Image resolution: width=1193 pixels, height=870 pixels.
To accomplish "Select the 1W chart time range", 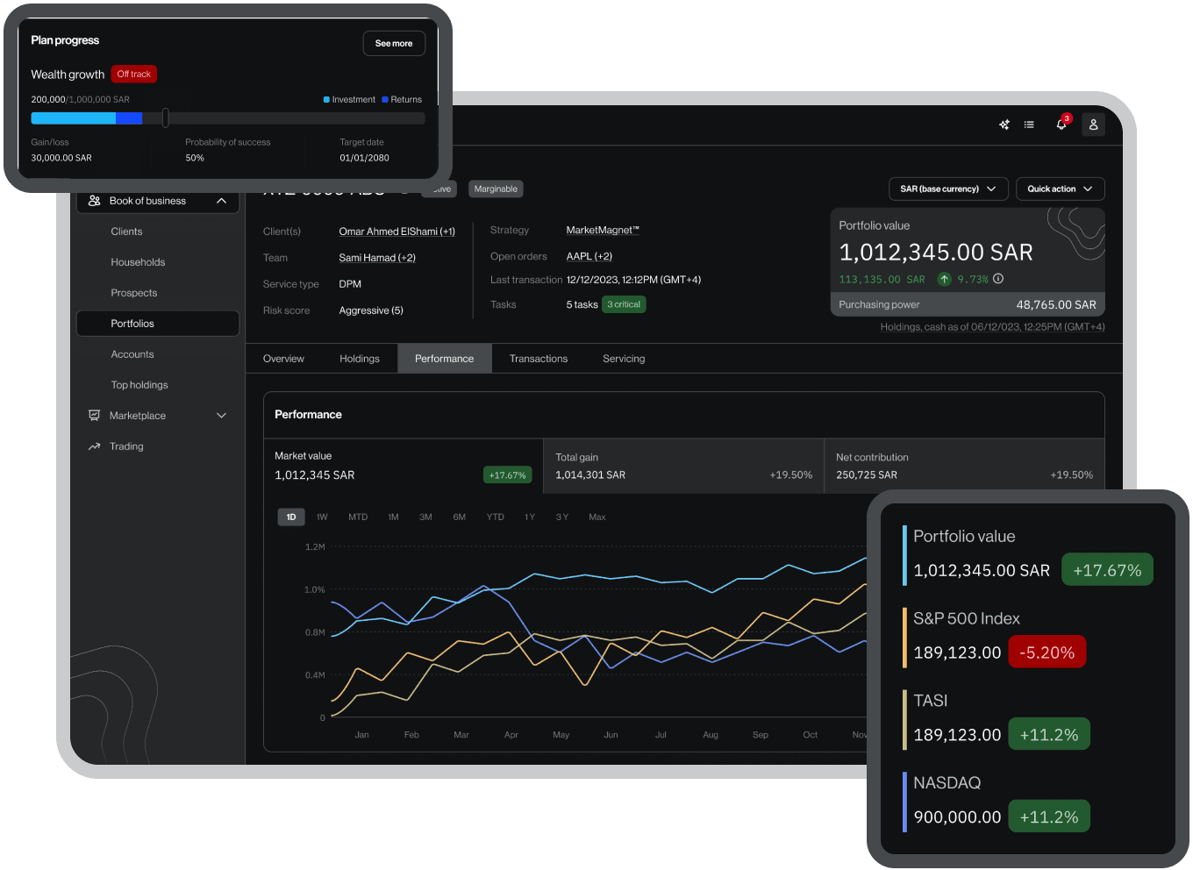I will (322, 517).
